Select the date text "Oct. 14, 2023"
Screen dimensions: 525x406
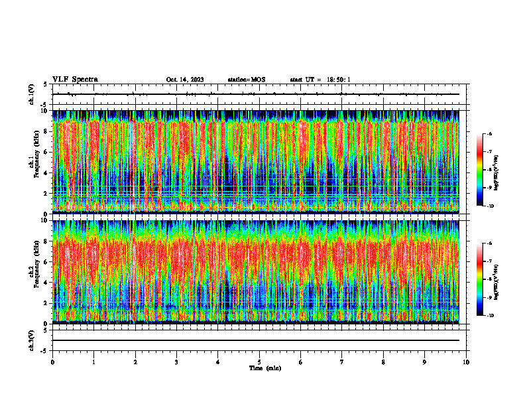pos(185,80)
